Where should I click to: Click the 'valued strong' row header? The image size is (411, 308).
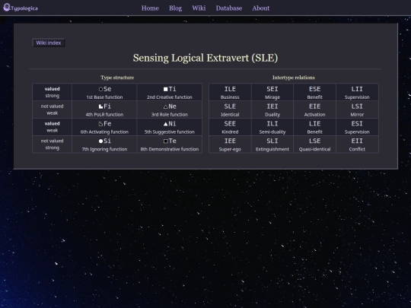tap(52, 92)
